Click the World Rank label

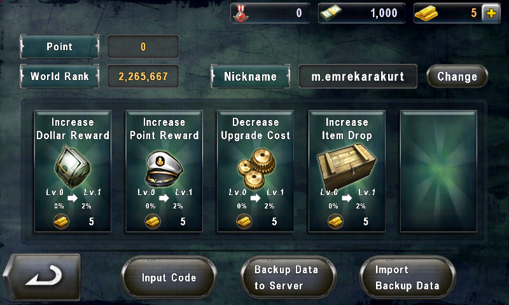[59, 76]
